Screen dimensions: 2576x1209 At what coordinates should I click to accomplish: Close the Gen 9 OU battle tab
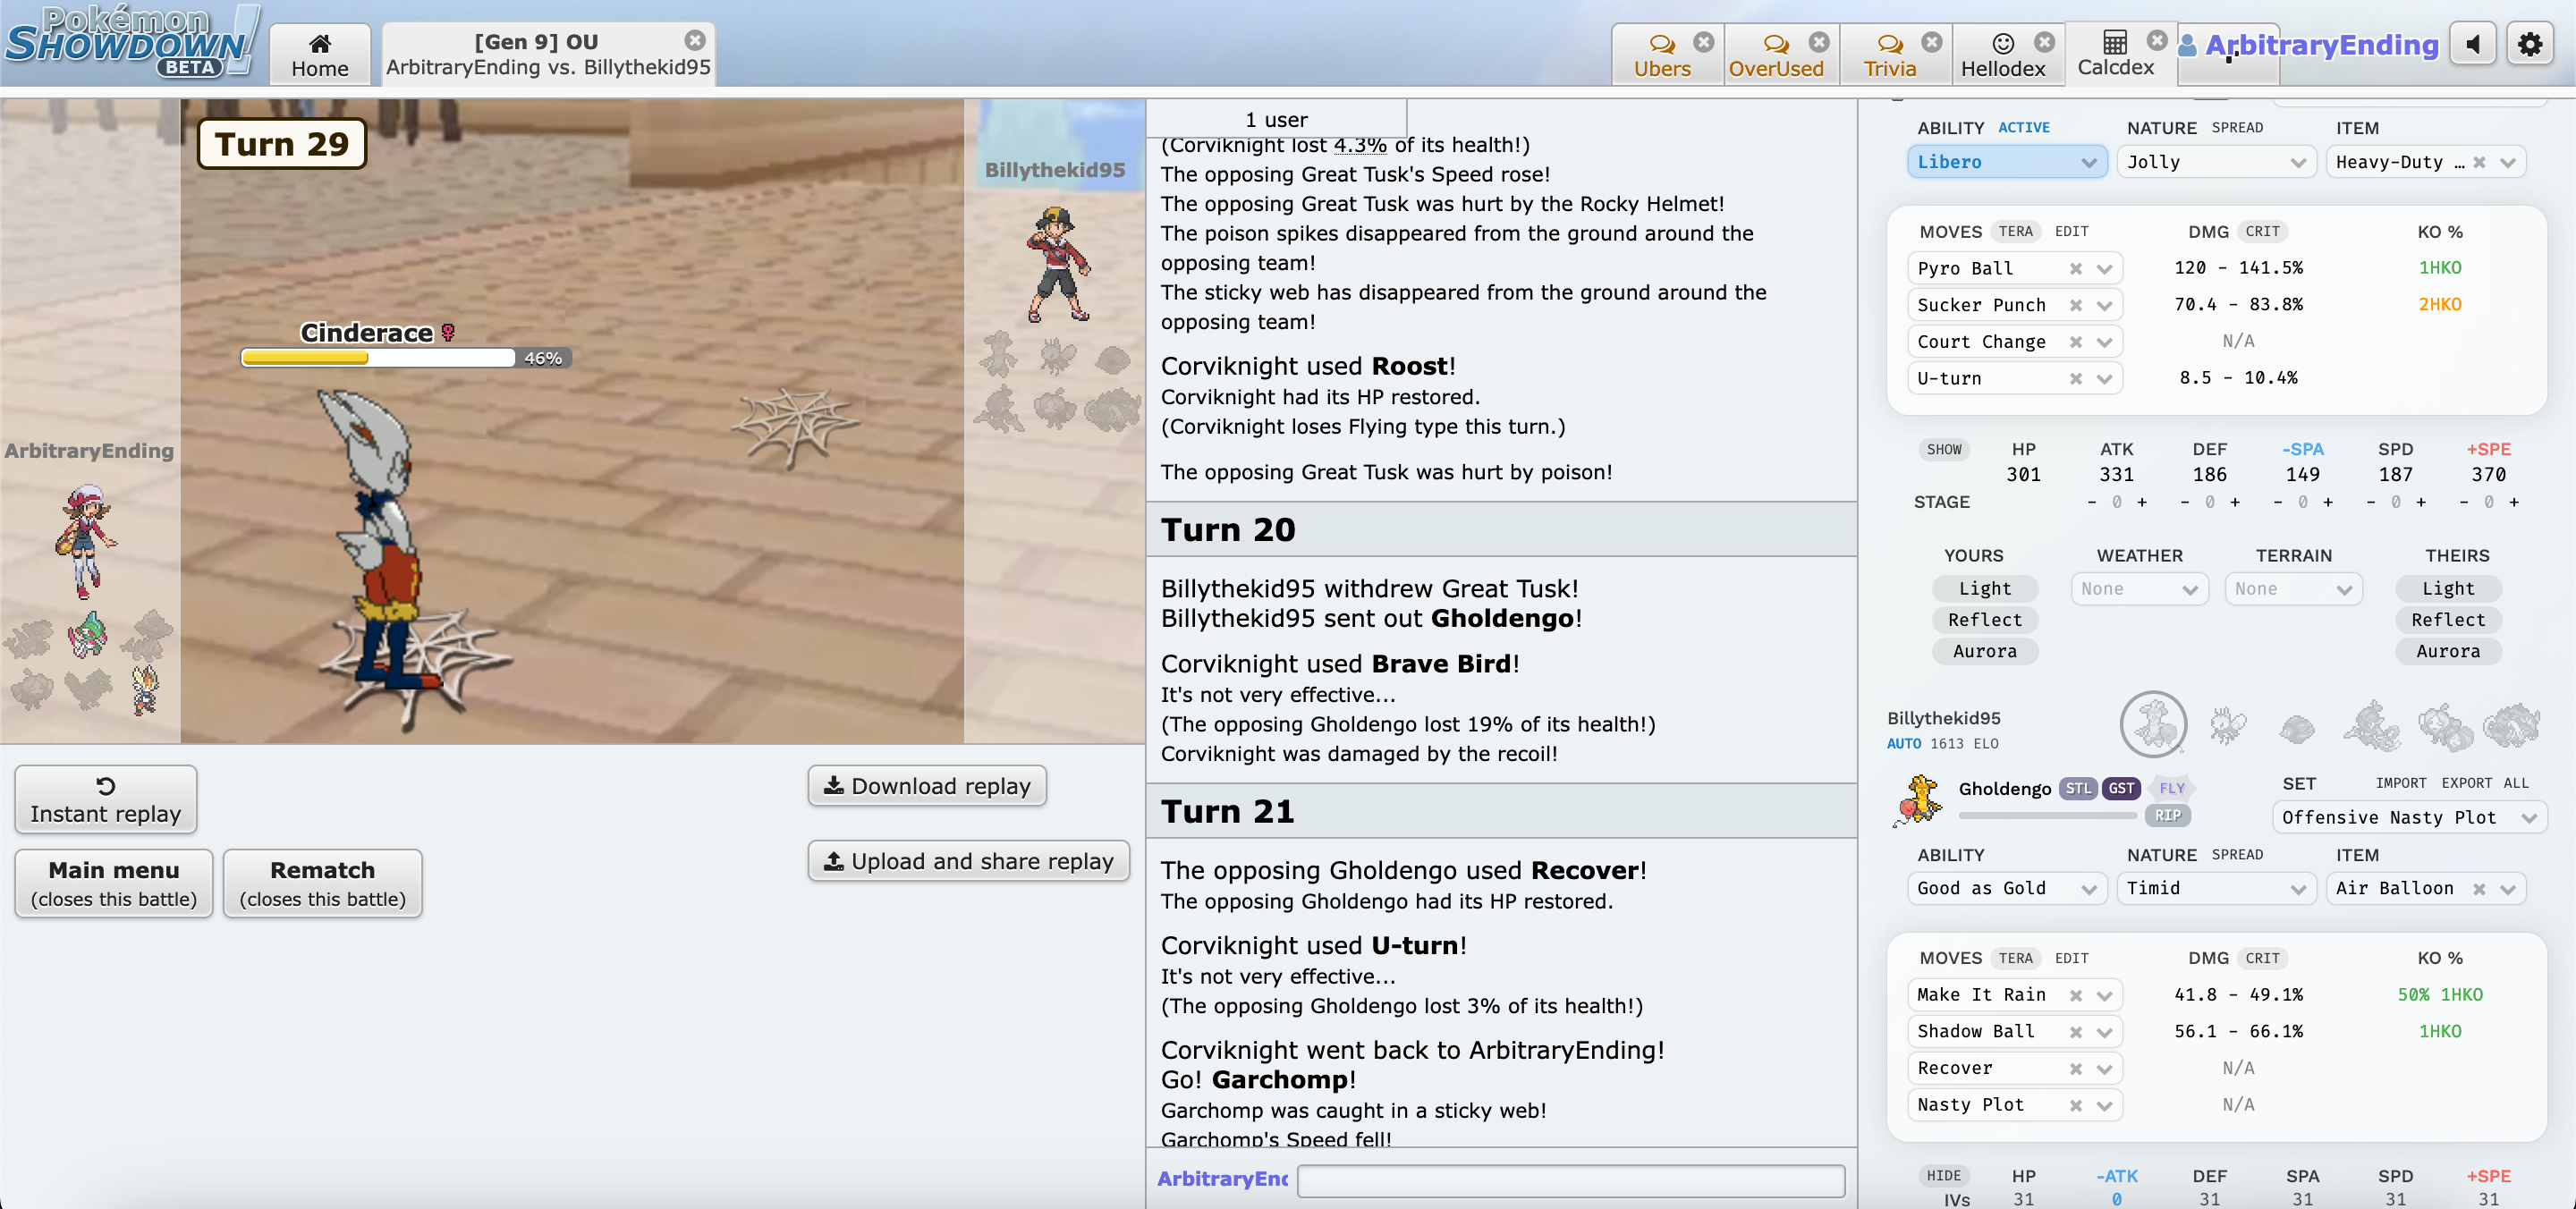(x=695, y=40)
